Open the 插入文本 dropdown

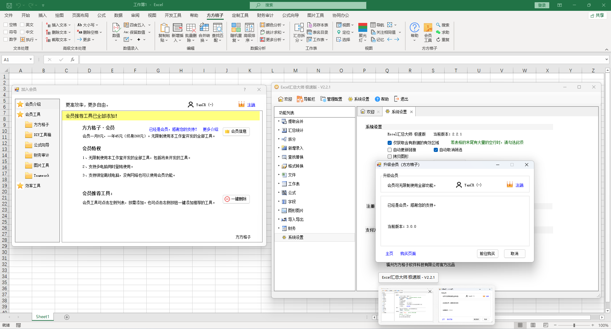58,25
